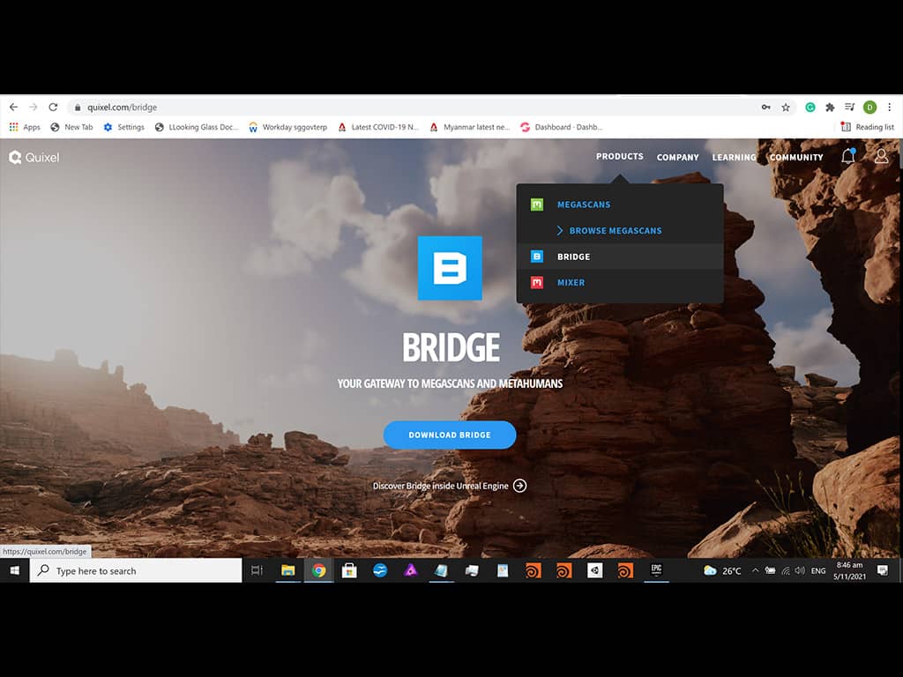Open the notifications bell
This screenshot has height=677, width=903.
click(x=847, y=156)
